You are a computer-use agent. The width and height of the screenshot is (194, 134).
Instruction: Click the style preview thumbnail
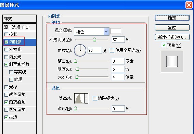pos(172,61)
